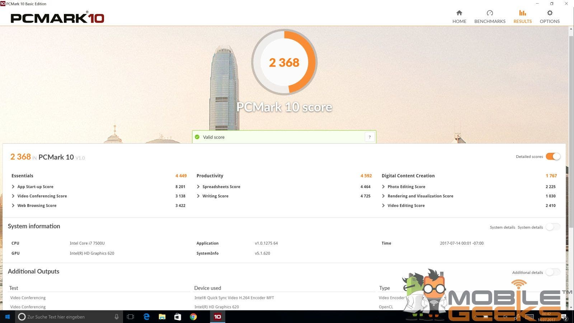Click the Productivity score 4 592

coord(366,176)
